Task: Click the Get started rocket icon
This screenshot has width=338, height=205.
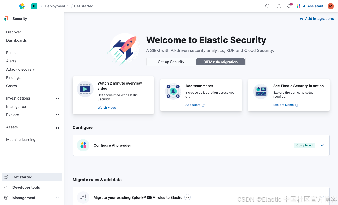Action: (6, 177)
